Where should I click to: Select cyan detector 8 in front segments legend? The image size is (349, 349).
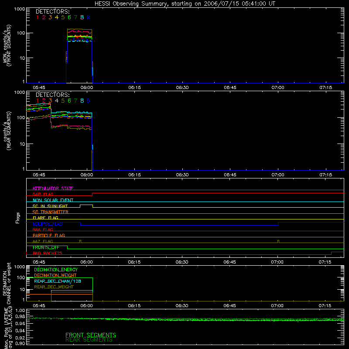(x=82, y=17)
